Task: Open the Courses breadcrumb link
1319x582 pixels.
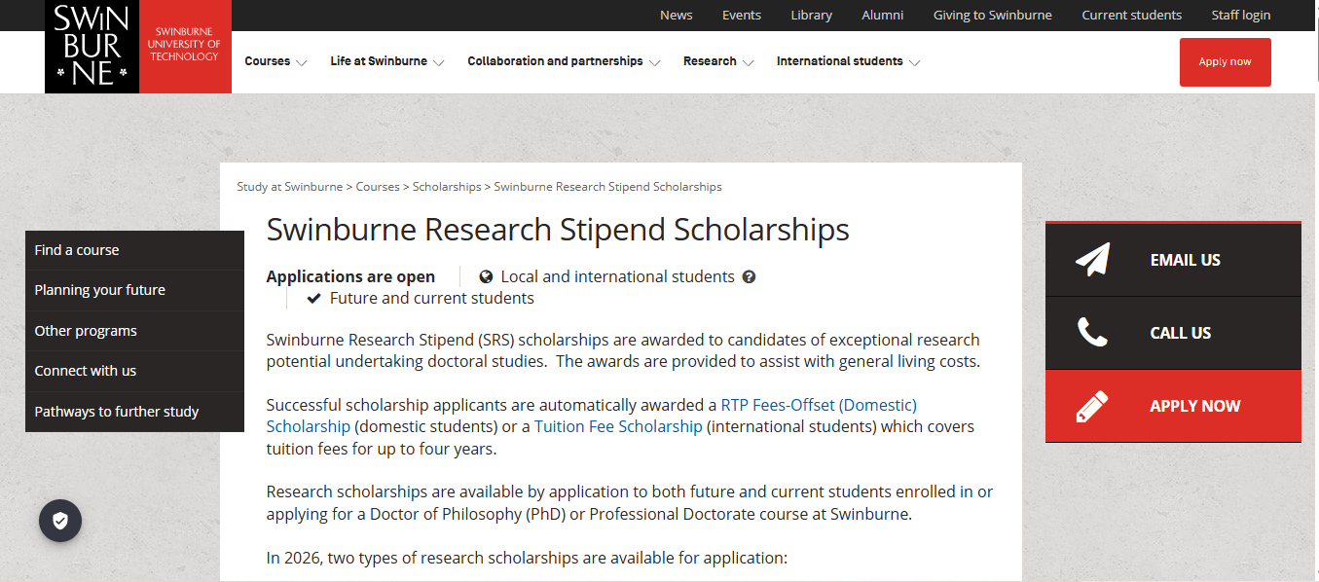Action: click(x=378, y=186)
